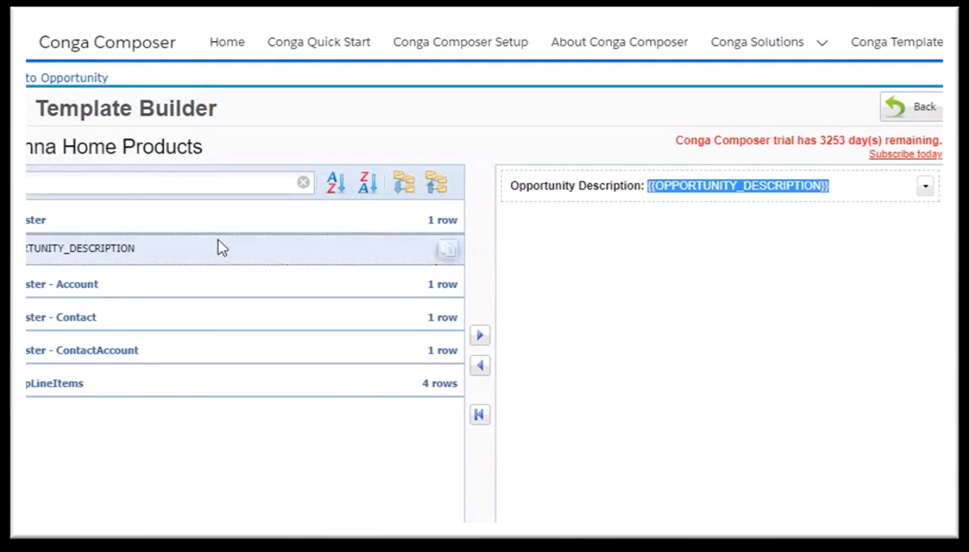Follow the Subscribe today link
Viewport: 969px width, 552px height.
(x=905, y=154)
